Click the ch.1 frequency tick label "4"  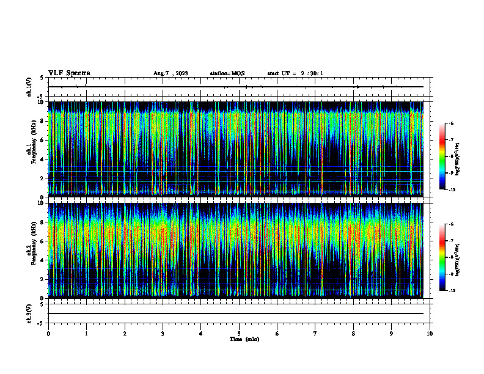pos(43,159)
